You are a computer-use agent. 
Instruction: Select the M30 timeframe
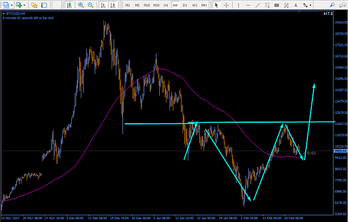[x=156, y=5]
